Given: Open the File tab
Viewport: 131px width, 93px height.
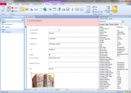Looking at the screenshot, I should click(3, 4).
